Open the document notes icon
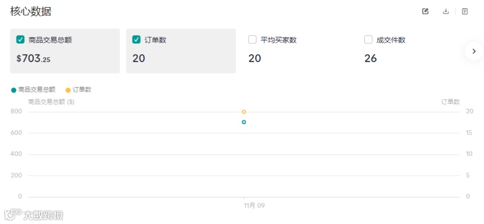 coord(465,11)
